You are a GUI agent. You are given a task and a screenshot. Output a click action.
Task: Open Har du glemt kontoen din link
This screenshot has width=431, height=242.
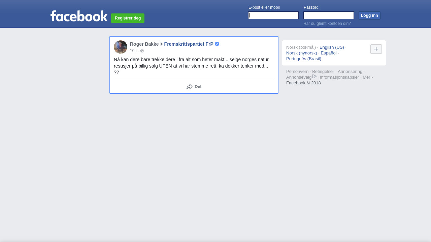point(327,24)
